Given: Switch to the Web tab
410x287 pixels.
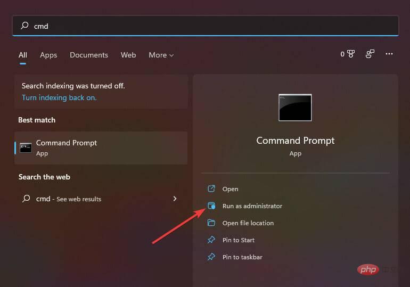Looking at the screenshot, I should tap(128, 55).
